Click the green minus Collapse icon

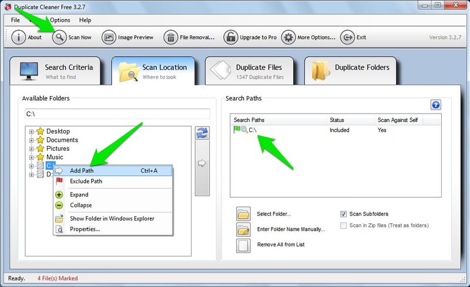click(x=59, y=206)
